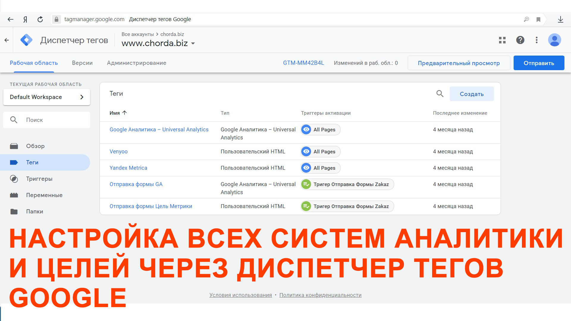571x321 pixels.
Task: Click the Тип column header
Action: point(225,113)
